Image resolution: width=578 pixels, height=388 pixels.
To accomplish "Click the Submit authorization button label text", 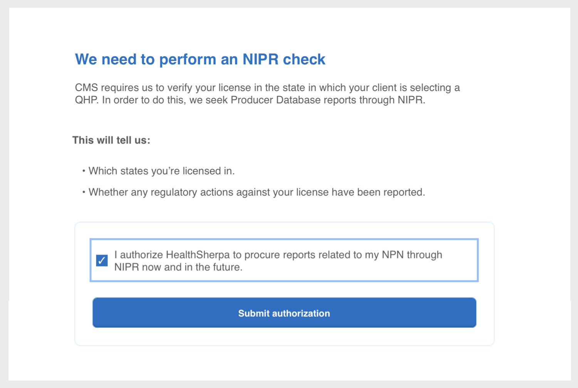I will tap(284, 313).
